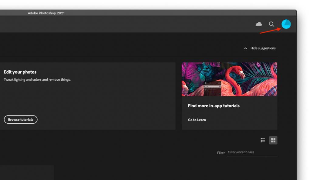Switch recent files to grid view
Viewport: 311px width, 180px height.
point(273,140)
